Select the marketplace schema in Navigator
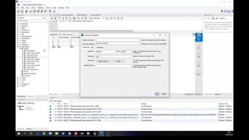This screenshot has height=140, width=249. click(x=25, y=38)
